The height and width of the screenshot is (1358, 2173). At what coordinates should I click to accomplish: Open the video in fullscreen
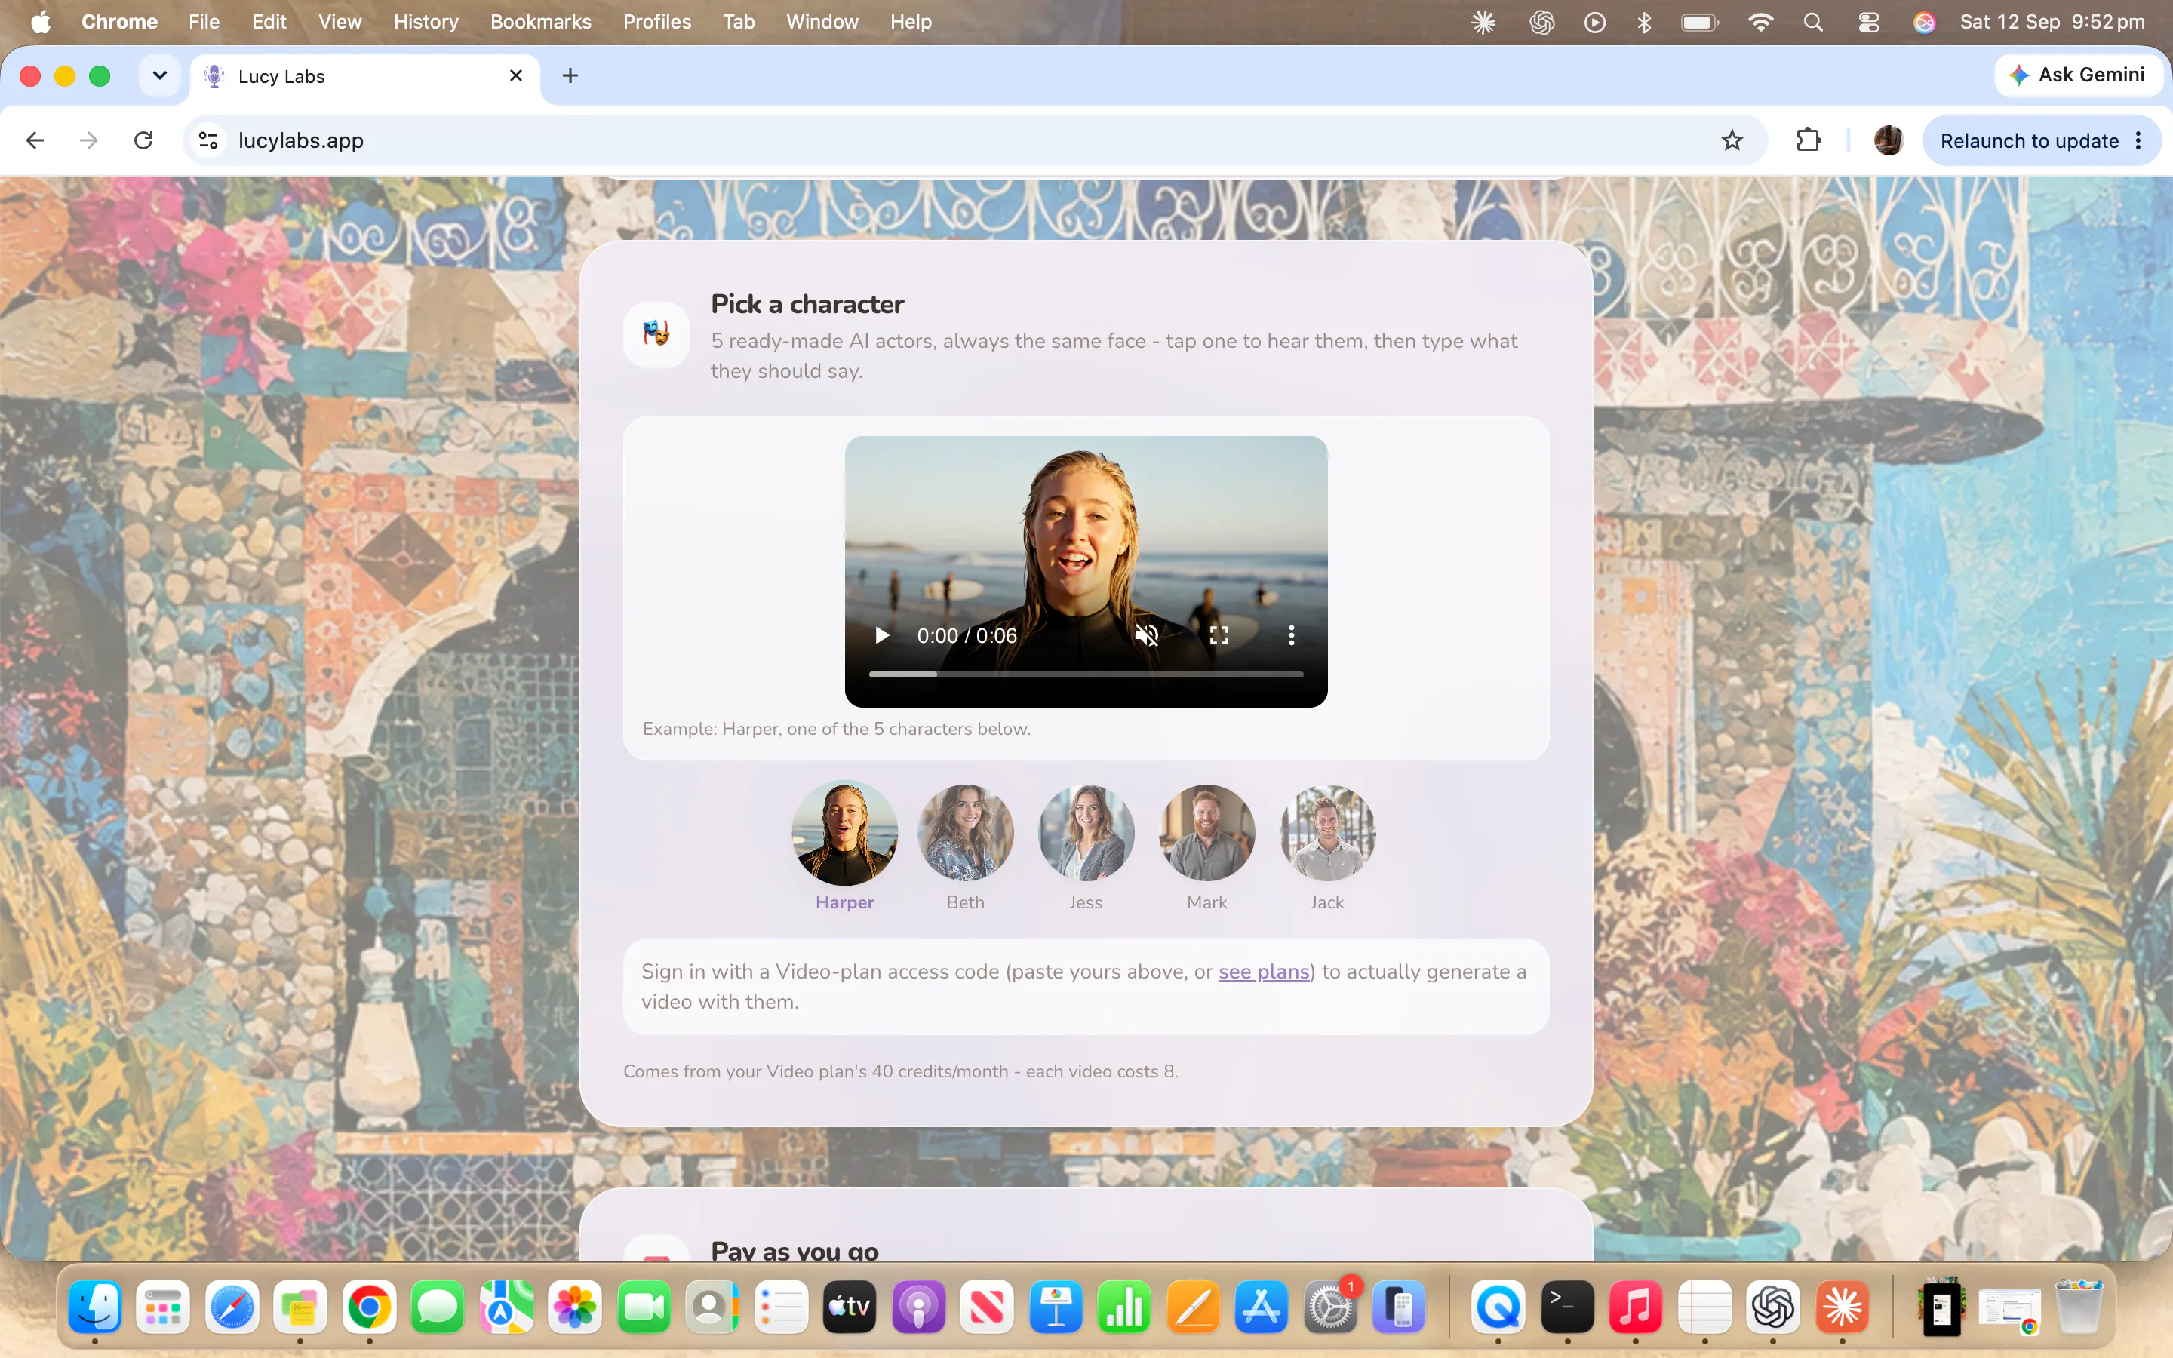coord(1219,636)
